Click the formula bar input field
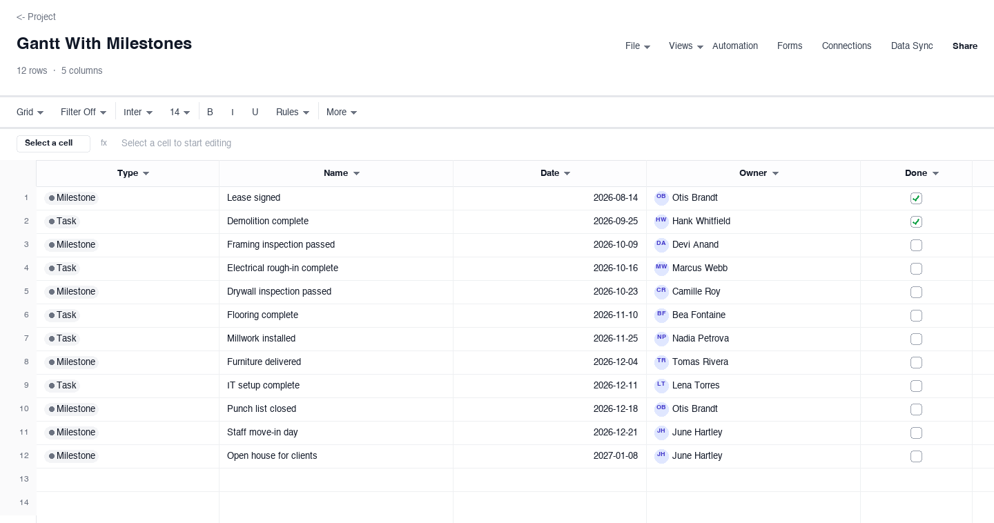994x523 pixels. (549, 144)
